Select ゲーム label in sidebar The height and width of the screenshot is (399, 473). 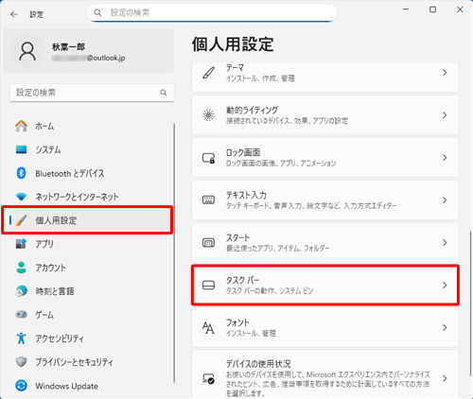pyautogui.click(x=44, y=315)
